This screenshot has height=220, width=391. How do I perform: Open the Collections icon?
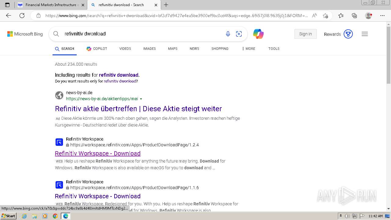click(354, 16)
